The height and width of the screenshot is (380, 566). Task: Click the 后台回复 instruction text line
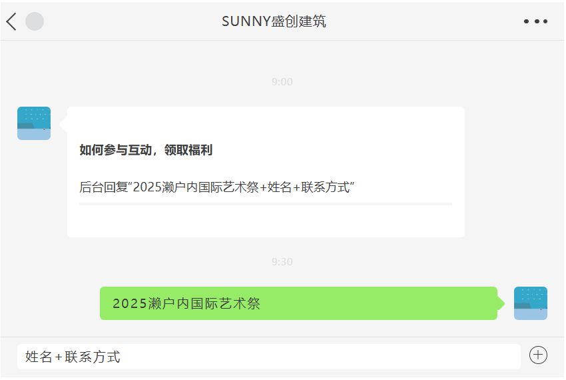216,187
